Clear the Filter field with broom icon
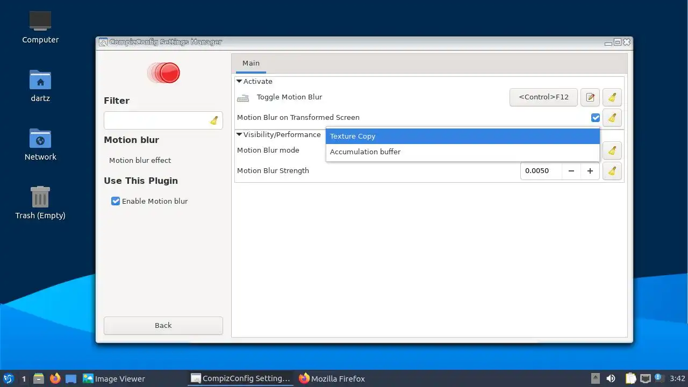688x387 pixels. click(x=214, y=120)
